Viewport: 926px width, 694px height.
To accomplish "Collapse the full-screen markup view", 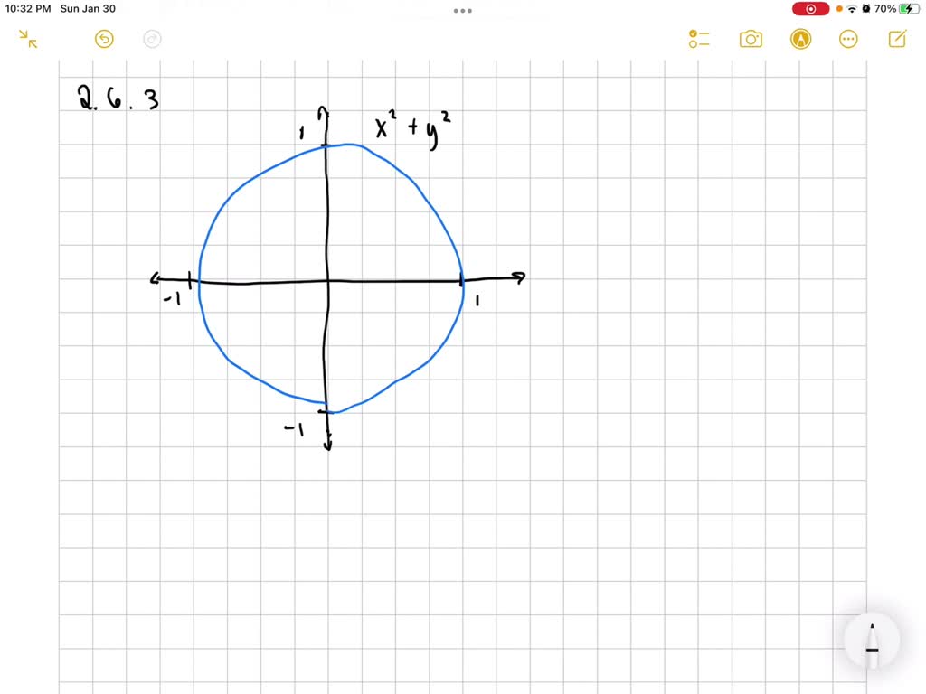I will pyautogui.click(x=27, y=39).
